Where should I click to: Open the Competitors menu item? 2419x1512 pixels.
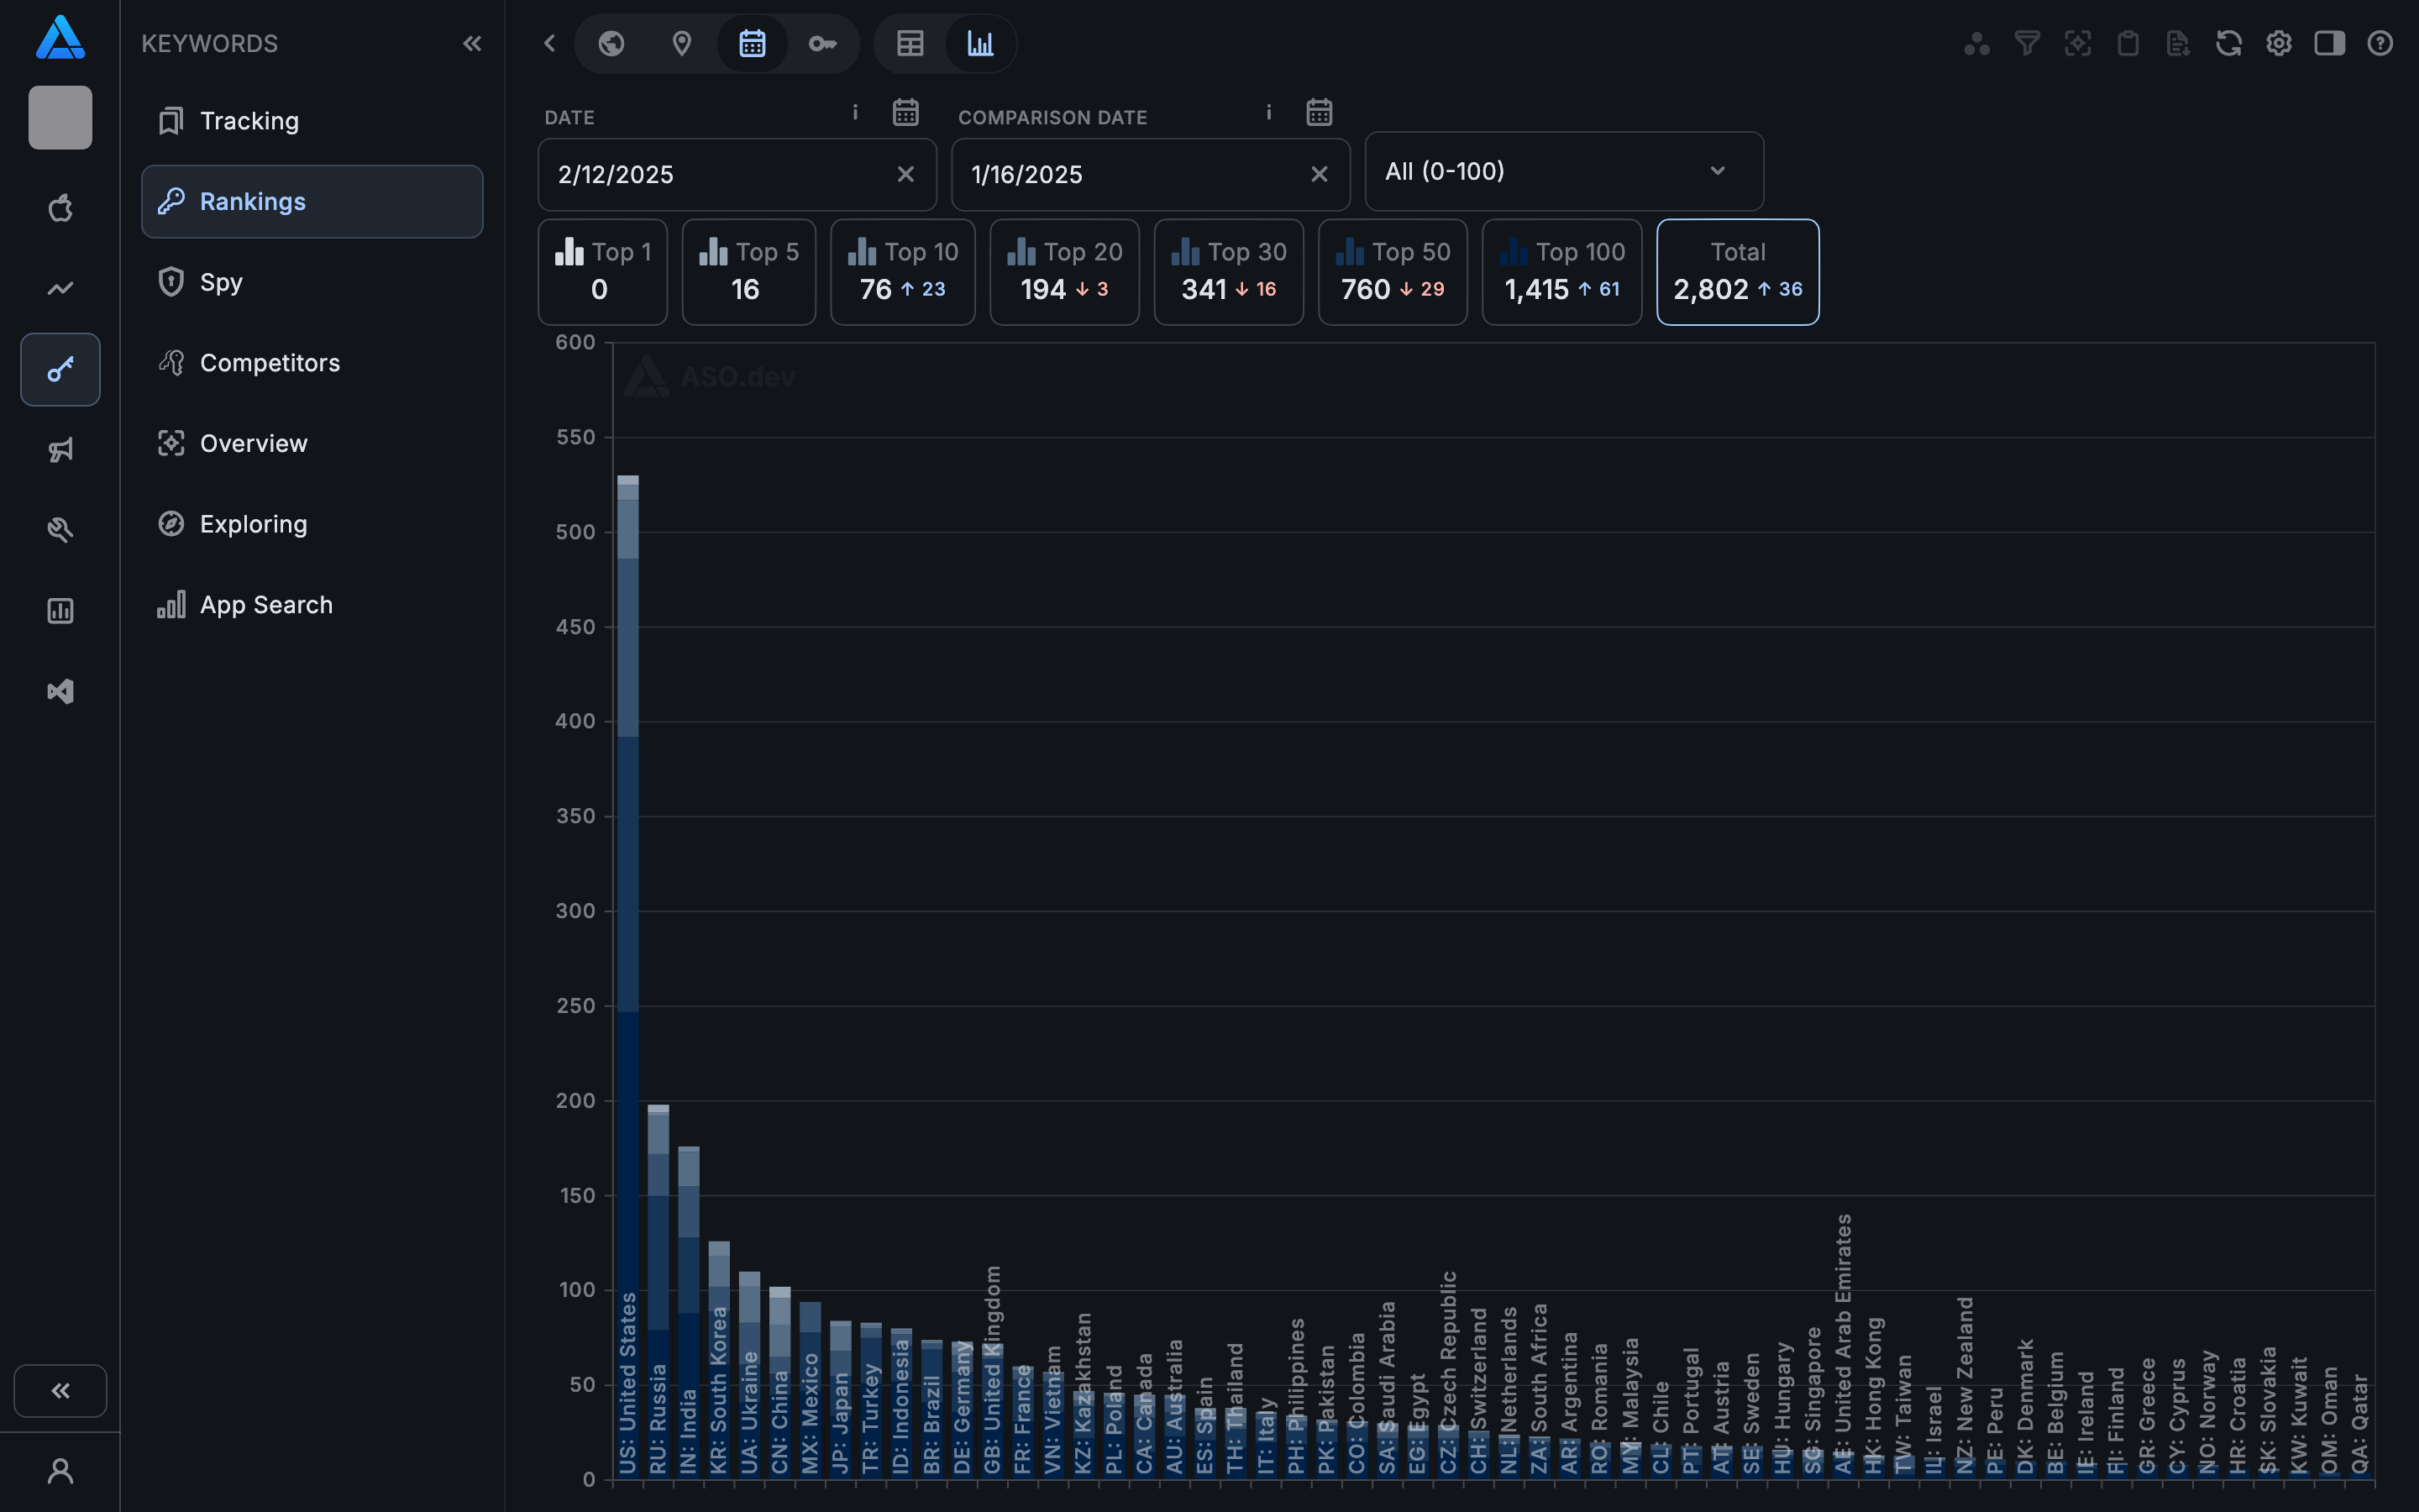pos(269,363)
